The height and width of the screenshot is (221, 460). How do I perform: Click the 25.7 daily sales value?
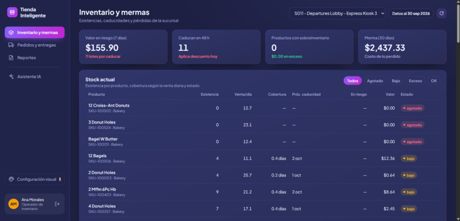247,175
